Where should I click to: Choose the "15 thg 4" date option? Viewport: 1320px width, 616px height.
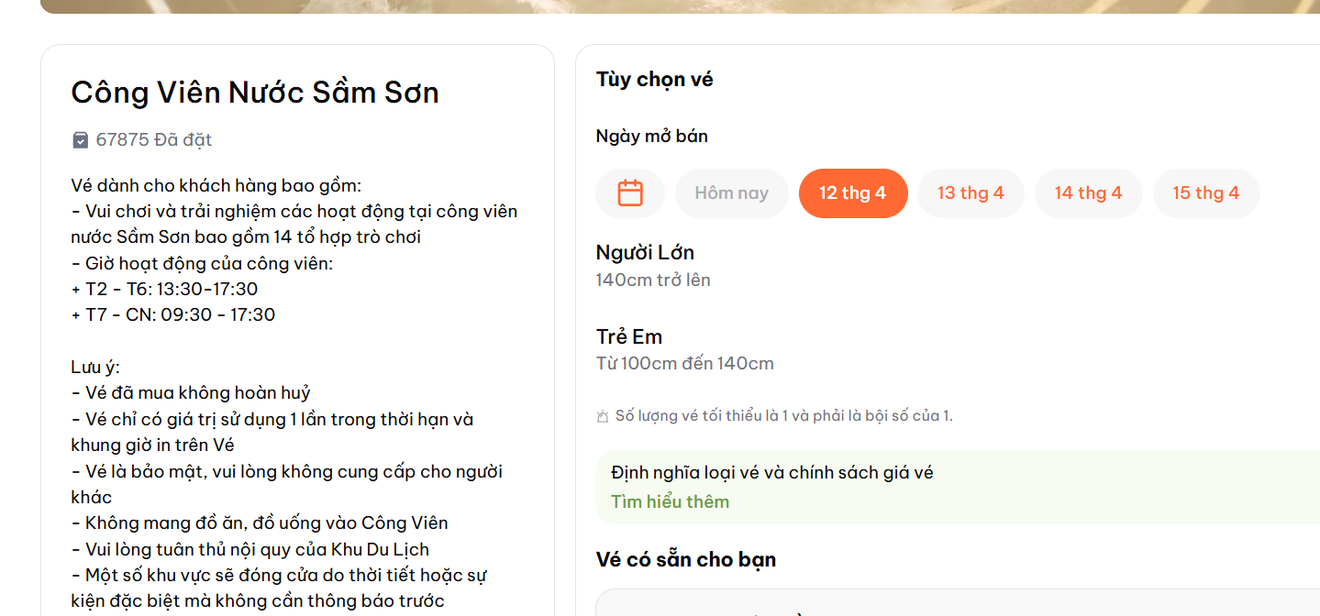tap(1206, 192)
